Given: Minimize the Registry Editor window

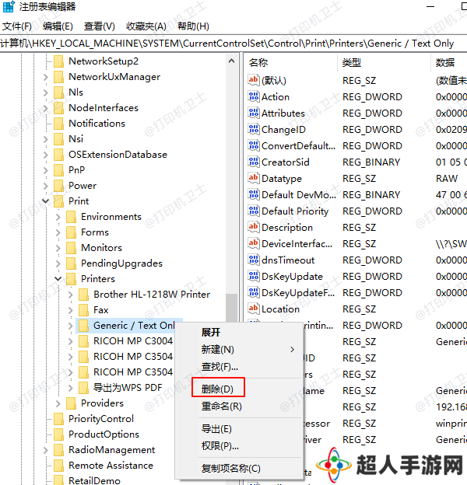Looking at the screenshot, I should click(430, 6).
